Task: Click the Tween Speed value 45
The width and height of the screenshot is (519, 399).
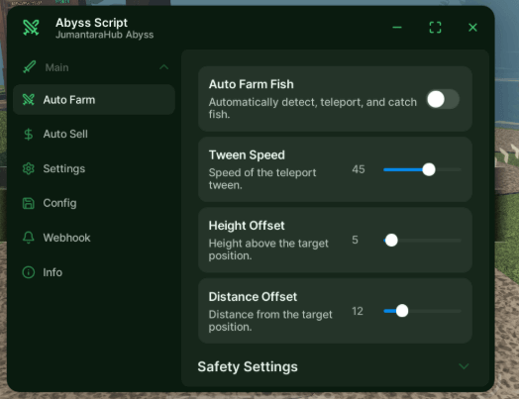Action: [x=359, y=169]
